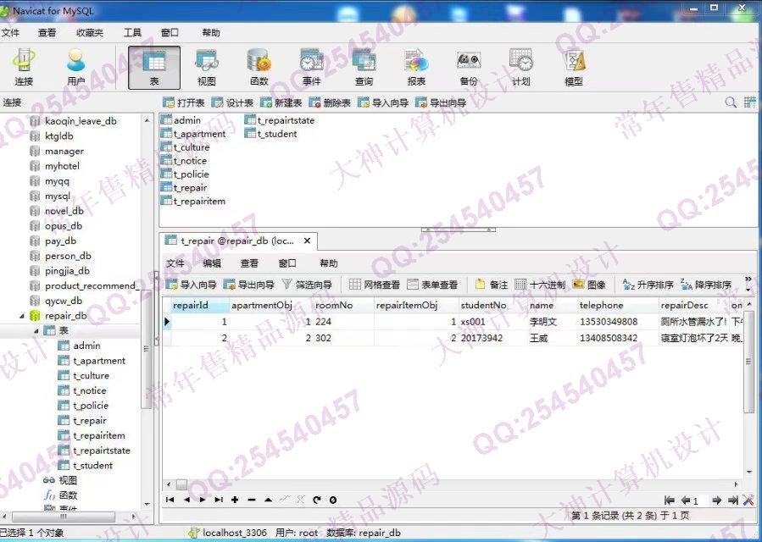Switch to 网格查看 (Grid View)
Image resolution: width=762 pixels, height=542 pixels.
pos(374,285)
